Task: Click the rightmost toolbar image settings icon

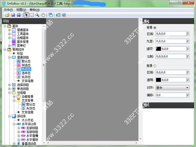Action: pos(64,15)
